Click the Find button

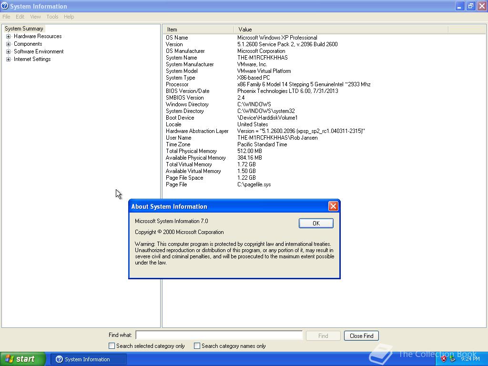click(323, 336)
